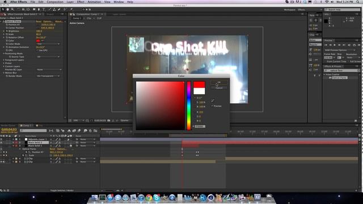Screen dimensions: 363x204
Task: Toggle Use GPU checkbox
Action: pos(37,50)
